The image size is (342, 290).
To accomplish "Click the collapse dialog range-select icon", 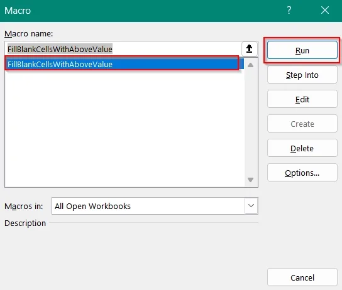I will pyautogui.click(x=250, y=49).
